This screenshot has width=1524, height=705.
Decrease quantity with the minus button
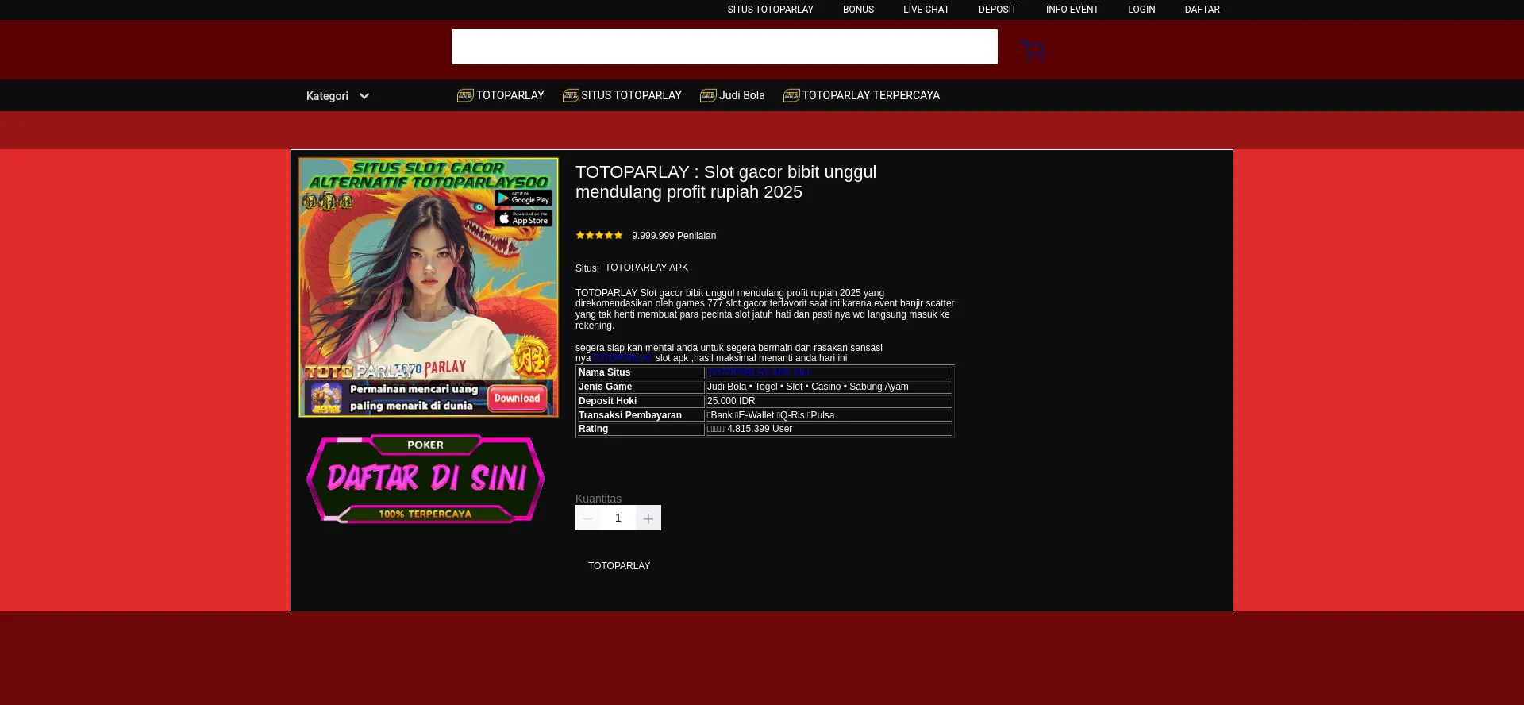(x=588, y=518)
